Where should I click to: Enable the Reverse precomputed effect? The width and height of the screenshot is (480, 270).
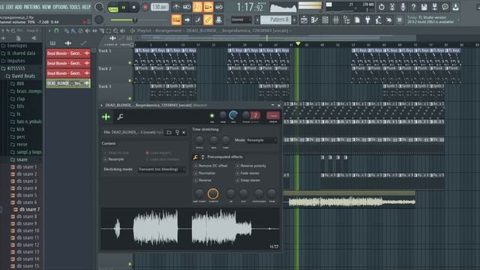(202, 180)
